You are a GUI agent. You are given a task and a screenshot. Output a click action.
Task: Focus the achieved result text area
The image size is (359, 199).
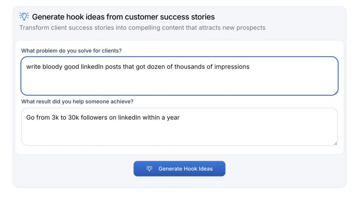pyautogui.click(x=179, y=132)
